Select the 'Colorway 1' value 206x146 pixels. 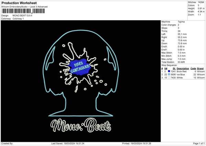pos(18,19)
